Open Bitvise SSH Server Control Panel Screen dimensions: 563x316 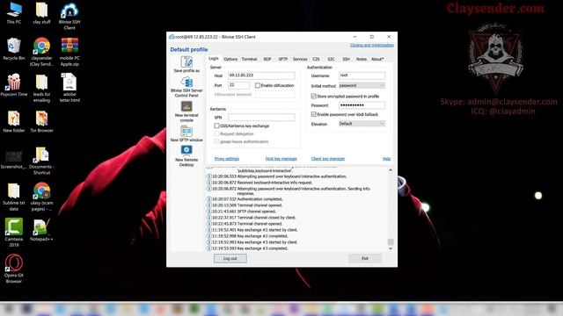186,87
